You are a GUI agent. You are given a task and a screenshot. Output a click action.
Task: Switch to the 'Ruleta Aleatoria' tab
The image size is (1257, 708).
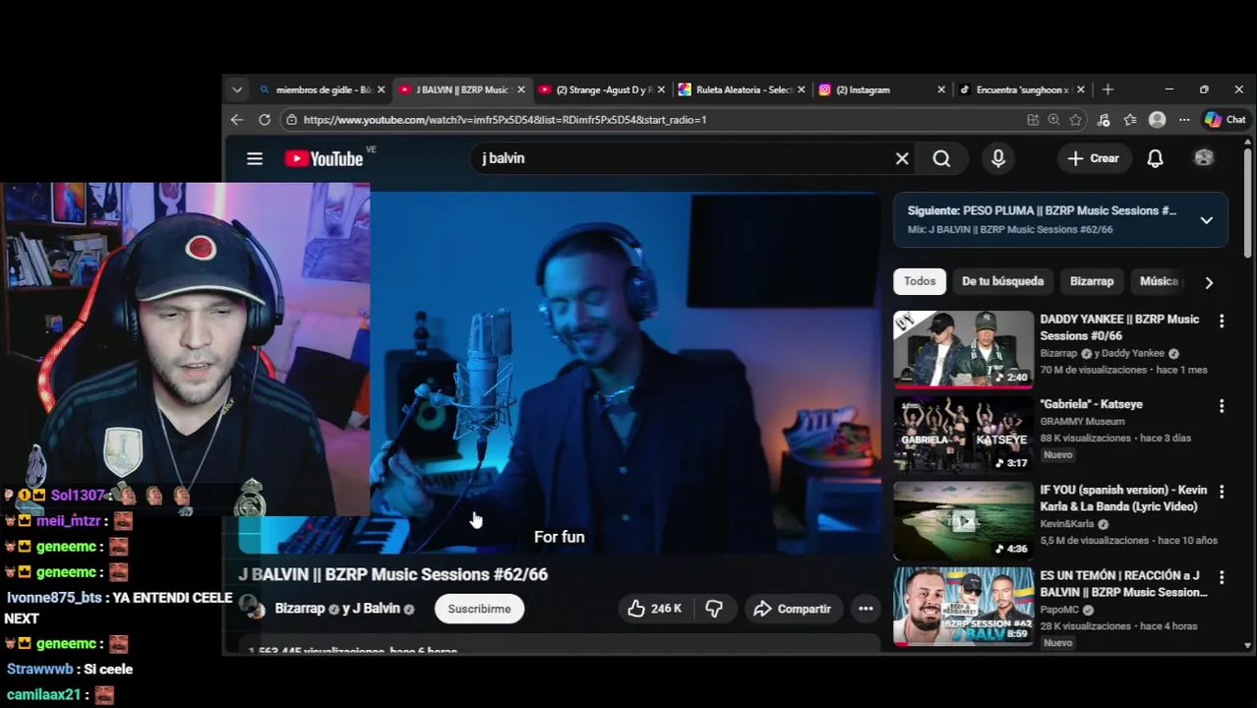click(740, 89)
